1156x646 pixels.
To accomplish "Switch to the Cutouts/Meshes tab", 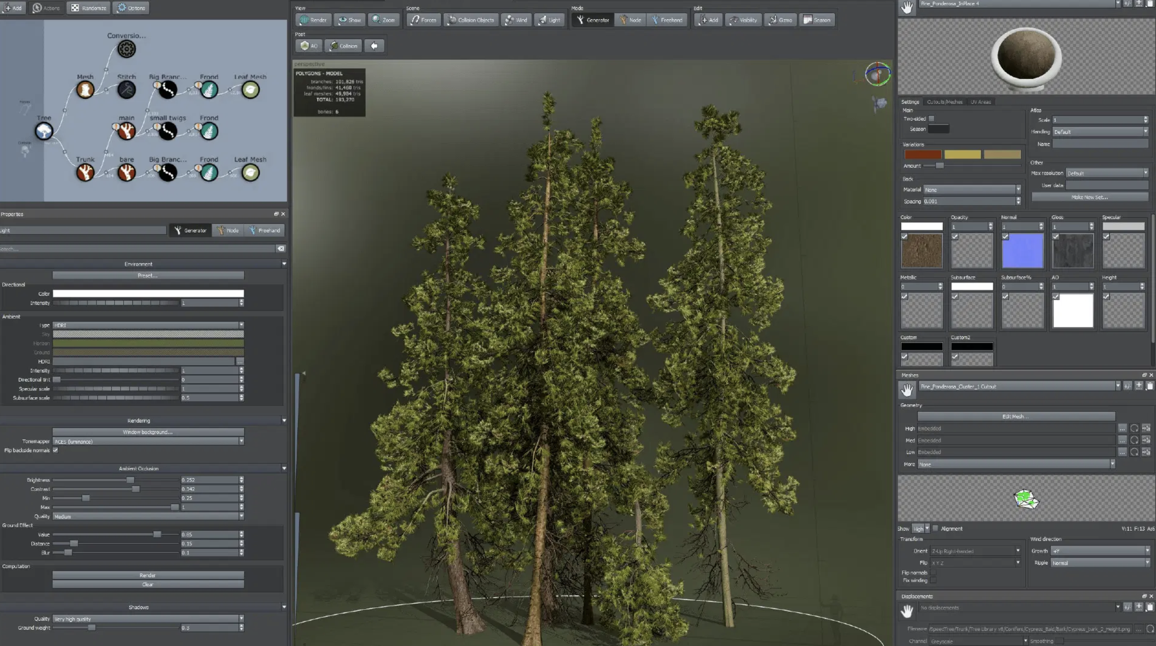I will coord(945,102).
